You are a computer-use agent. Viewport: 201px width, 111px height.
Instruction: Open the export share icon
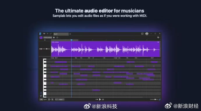(x=142, y=34)
